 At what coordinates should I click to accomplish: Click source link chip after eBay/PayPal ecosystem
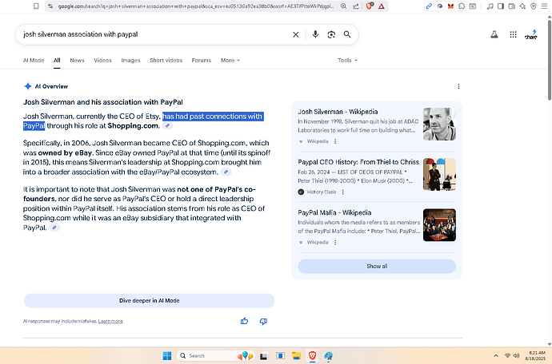pyautogui.click(x=226, y=172)
